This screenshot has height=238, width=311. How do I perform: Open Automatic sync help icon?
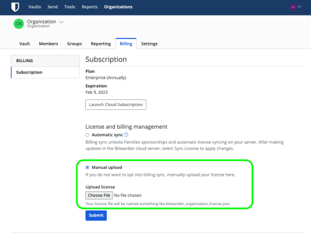click(x=126, y=135)
